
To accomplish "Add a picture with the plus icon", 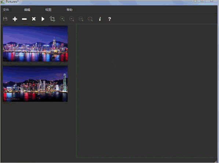I will pyautogui.click(x=15, y=19).
